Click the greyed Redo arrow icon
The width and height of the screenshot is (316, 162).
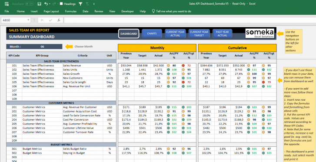pos(54,4)
